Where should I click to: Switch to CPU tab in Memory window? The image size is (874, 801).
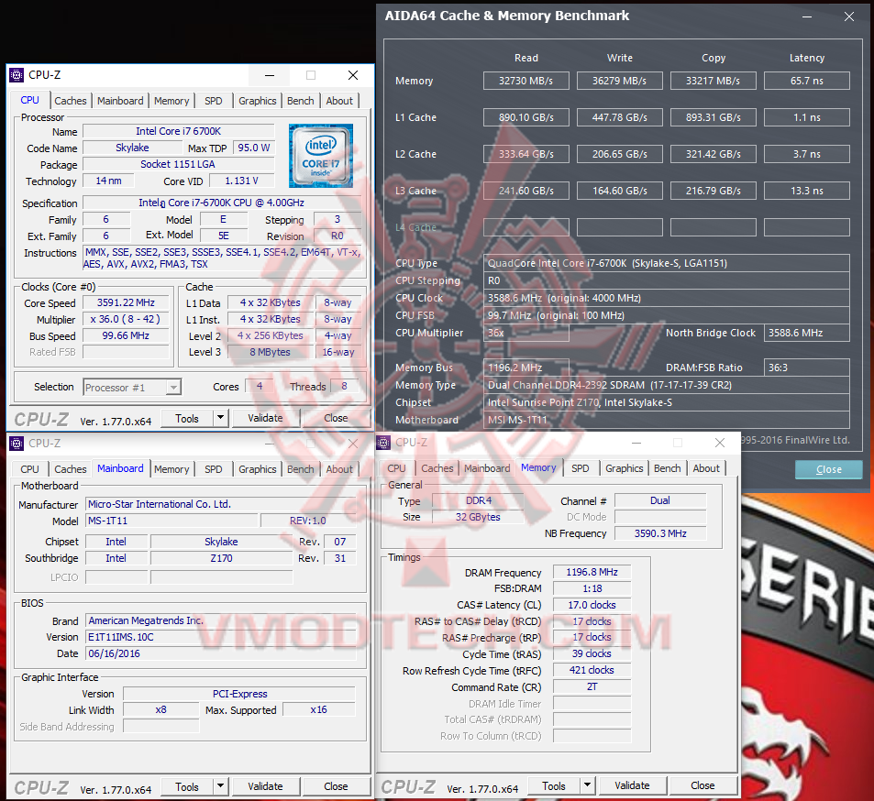pos(396,468)
